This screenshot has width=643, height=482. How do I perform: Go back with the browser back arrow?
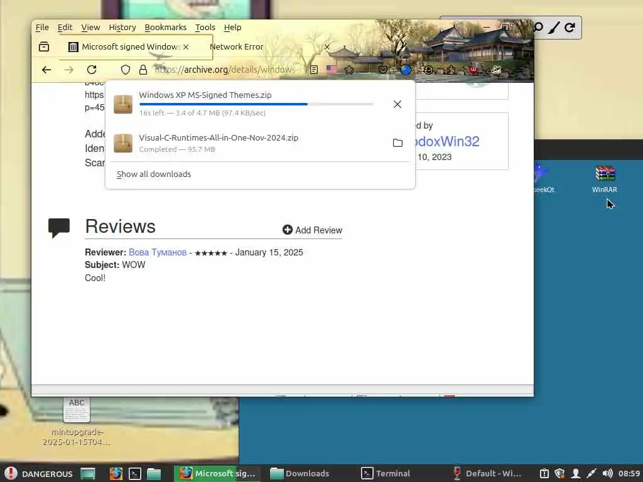click(x=46, y=70)
